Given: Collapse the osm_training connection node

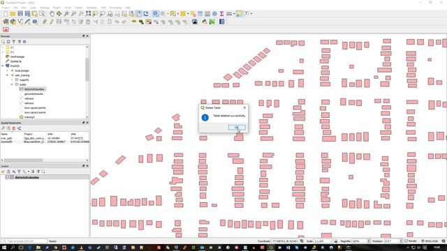Looking at the screenshot, I should pos(8,75).
